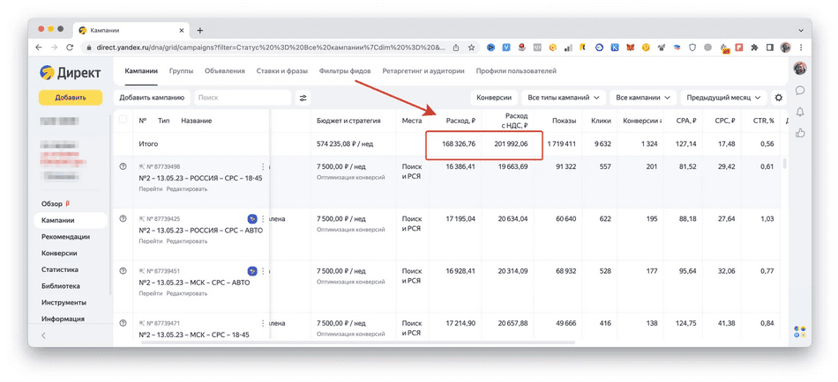The width and height of the screenshot is (838, 382).
Task: Open the filter settings icon beside search
Action: pyautogui.click(x=303, y=98)
